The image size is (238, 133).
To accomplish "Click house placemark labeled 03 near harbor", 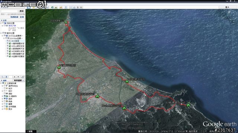I will 188,105.
